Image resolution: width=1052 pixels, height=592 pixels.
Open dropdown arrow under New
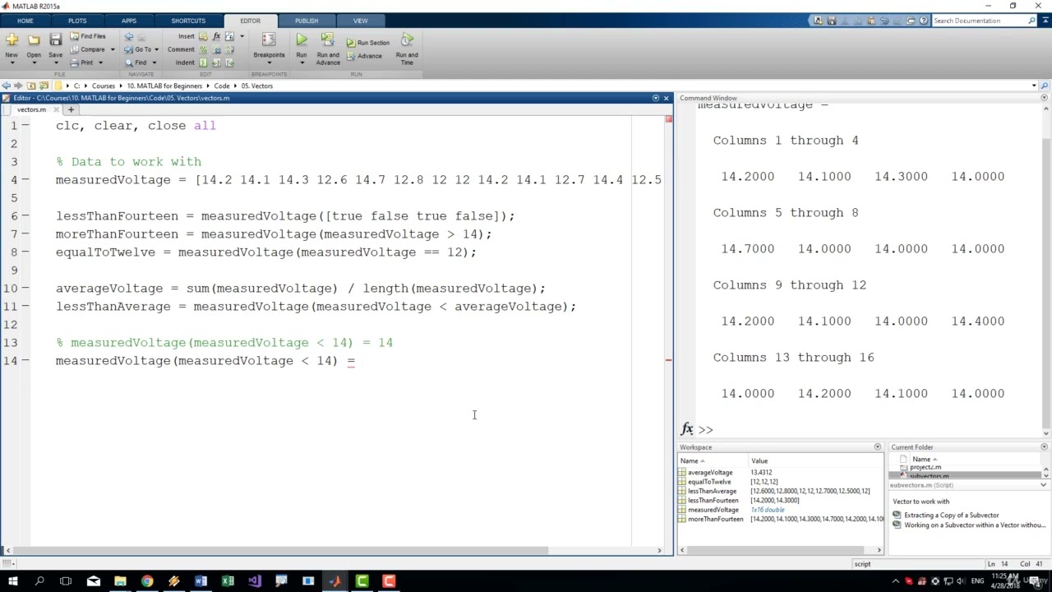point(12,63)
